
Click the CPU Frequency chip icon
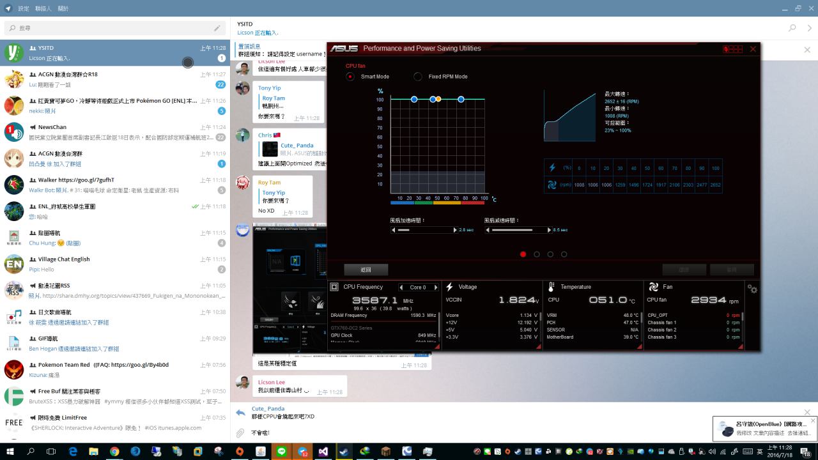point(334,287)
